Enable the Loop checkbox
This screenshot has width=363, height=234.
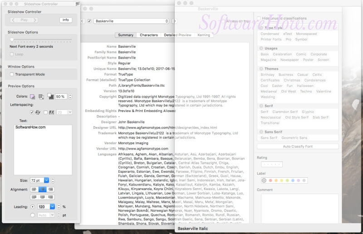point(12,54)
